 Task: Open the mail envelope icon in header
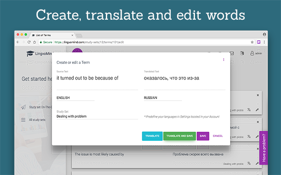(232, 53)
